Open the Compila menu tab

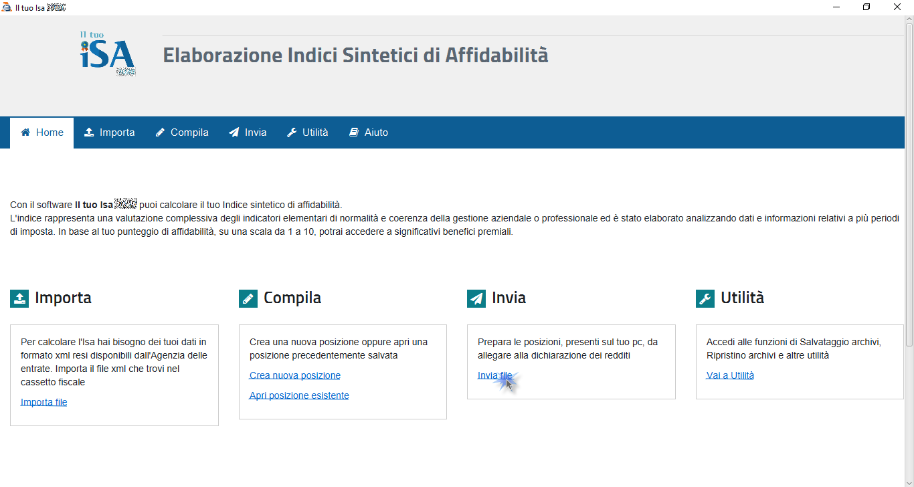pyautogui.click(x=182, y=132)
